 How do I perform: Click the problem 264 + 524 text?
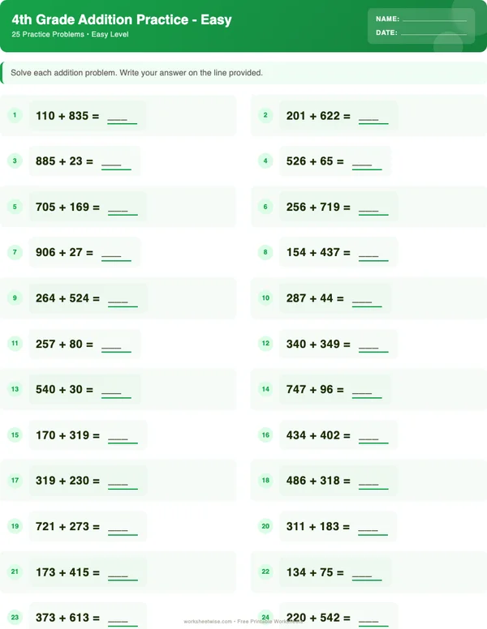click(x=67, y=298)
